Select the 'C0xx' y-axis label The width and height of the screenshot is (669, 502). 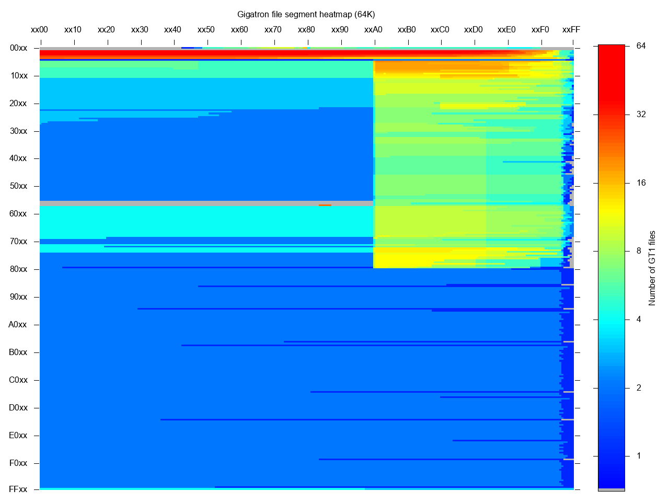[x=18, y=380]
